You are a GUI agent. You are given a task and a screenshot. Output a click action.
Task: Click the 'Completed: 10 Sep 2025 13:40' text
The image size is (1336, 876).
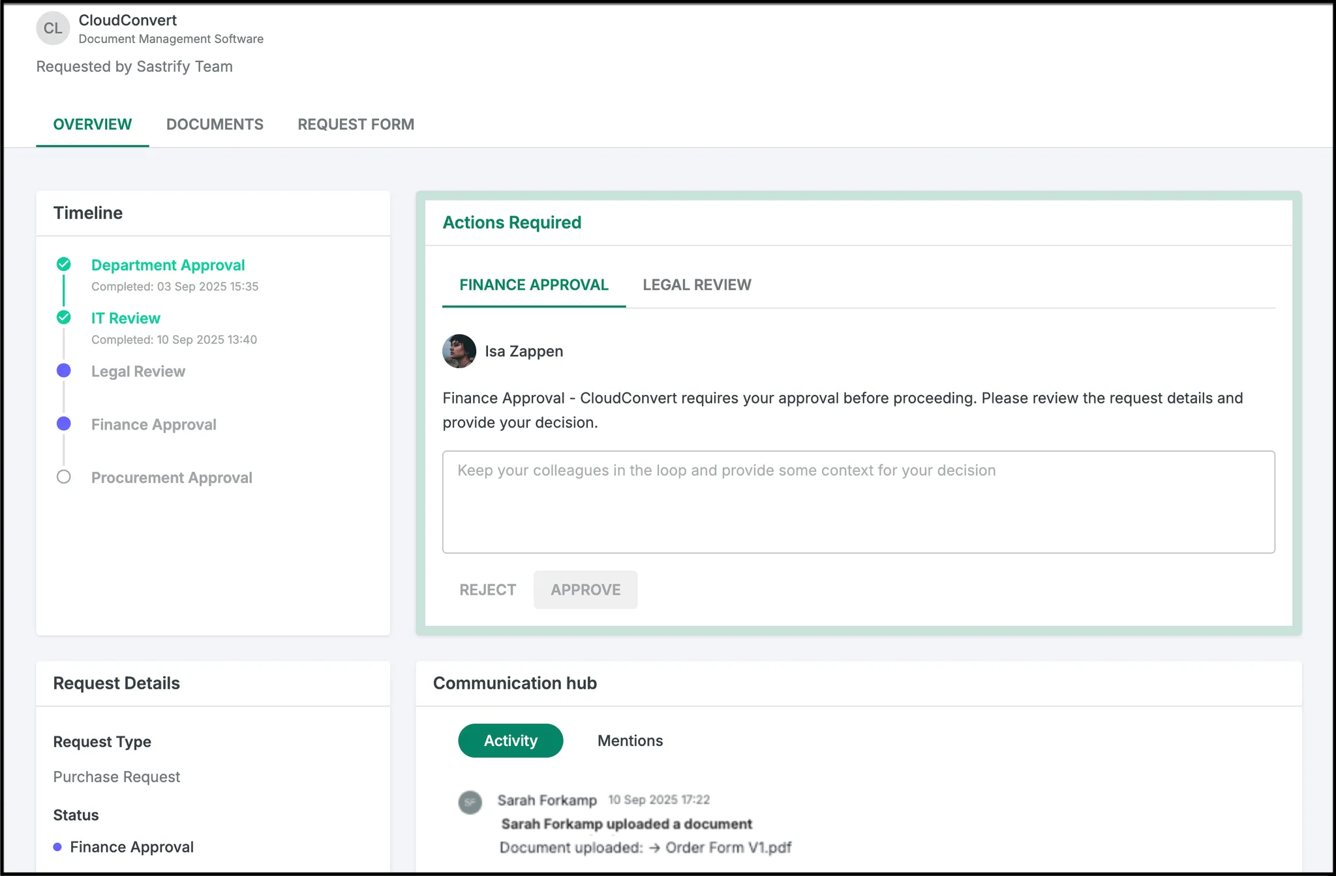point(174,339)
